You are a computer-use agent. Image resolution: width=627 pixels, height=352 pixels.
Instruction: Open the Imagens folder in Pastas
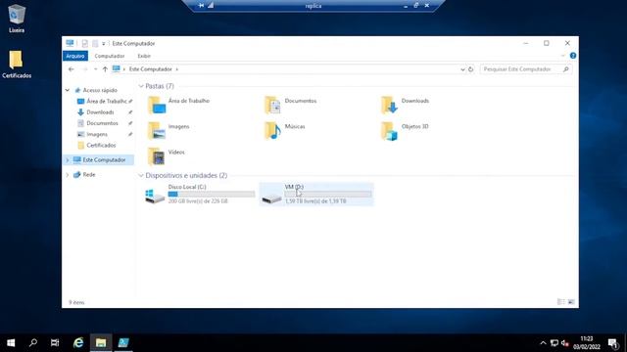pyautogui.click(x=169, y=130)
